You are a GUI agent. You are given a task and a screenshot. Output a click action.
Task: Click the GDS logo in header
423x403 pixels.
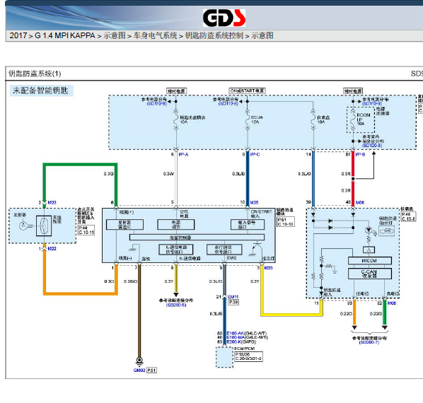pos(224,18)
